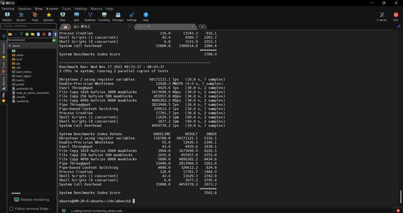Open the Terminal menu
Viewport: 403px width, 213px height.
click(8, 9)
